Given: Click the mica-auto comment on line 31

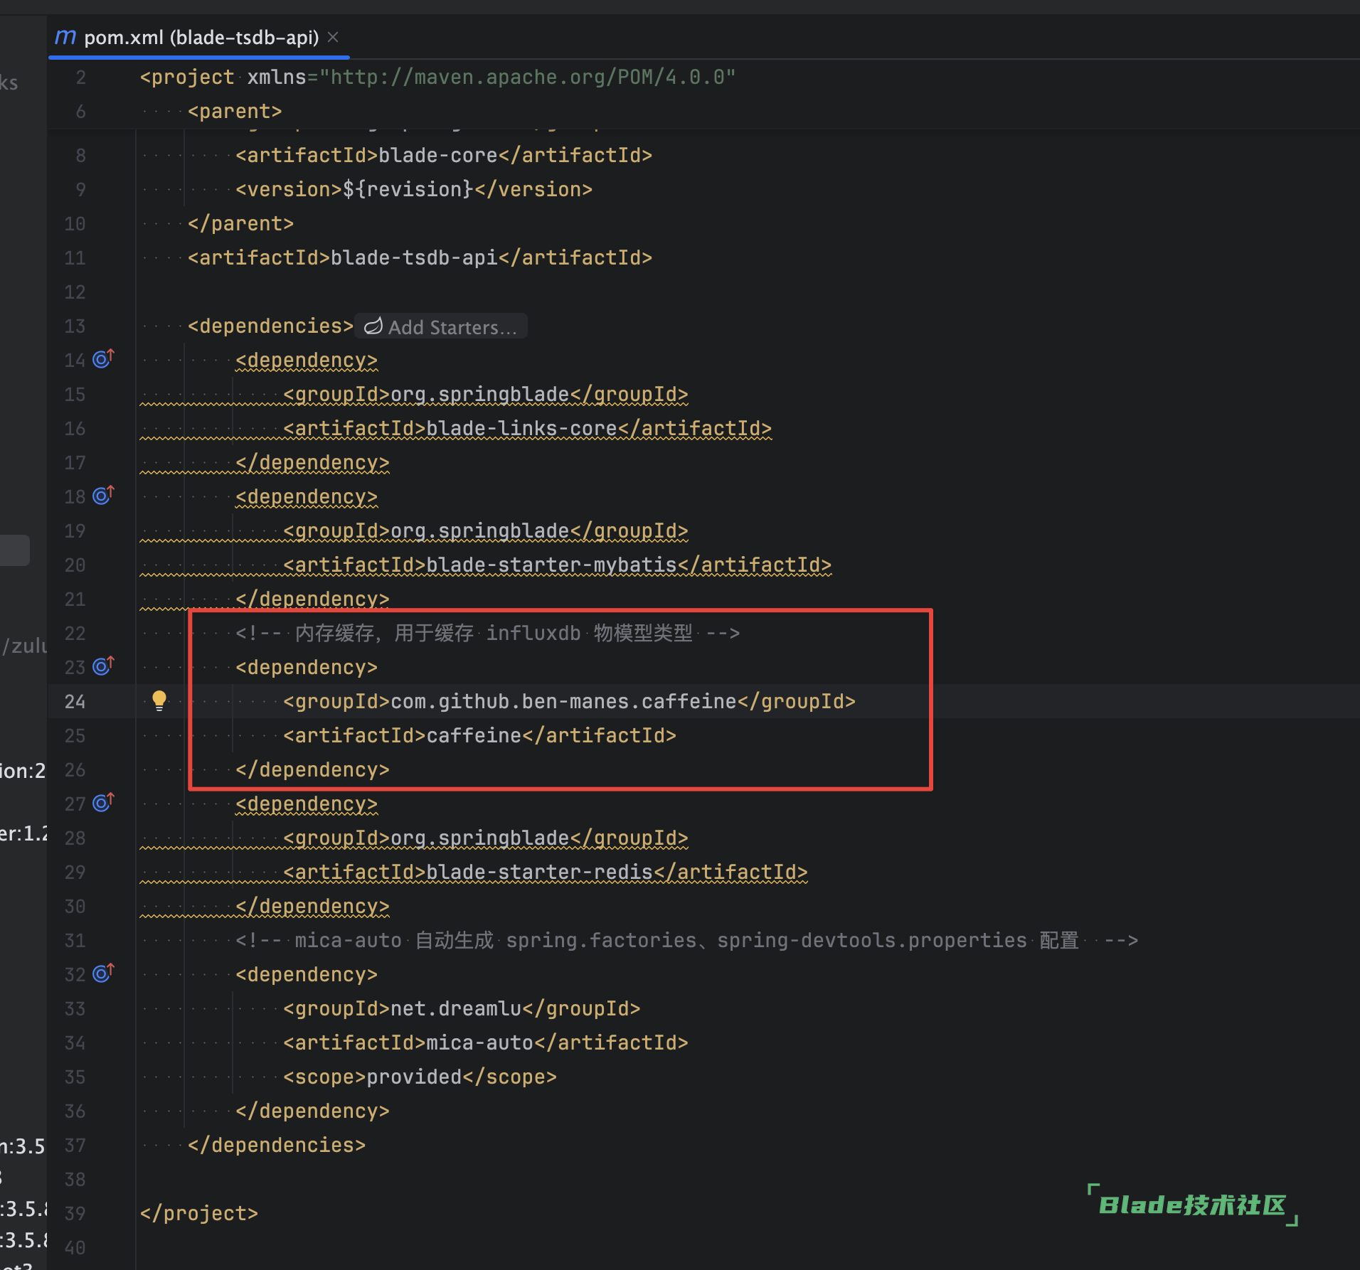Looking at the screenshot, I should click(x=686, y=940).
